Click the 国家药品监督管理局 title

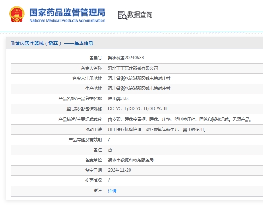(67, 12)
